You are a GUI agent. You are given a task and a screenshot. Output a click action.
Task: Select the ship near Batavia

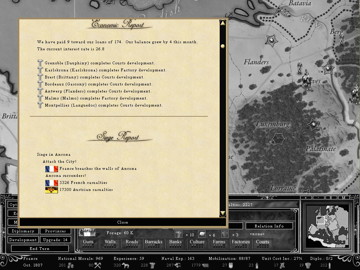(285, 12)
